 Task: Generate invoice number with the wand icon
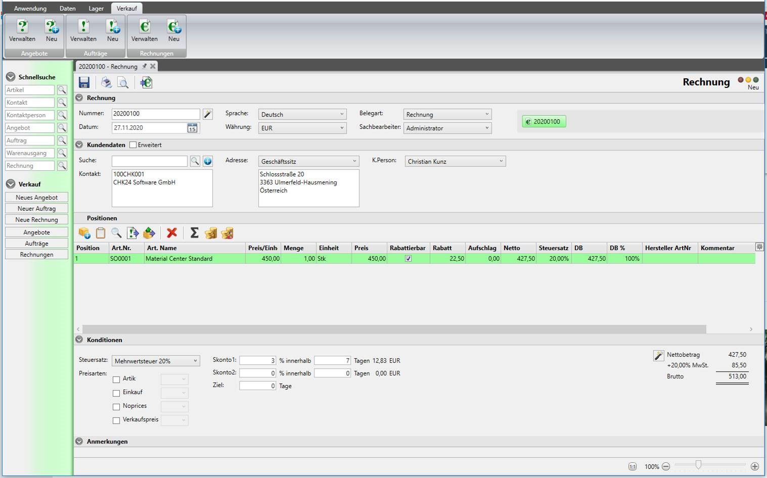(x=208, y=114)
